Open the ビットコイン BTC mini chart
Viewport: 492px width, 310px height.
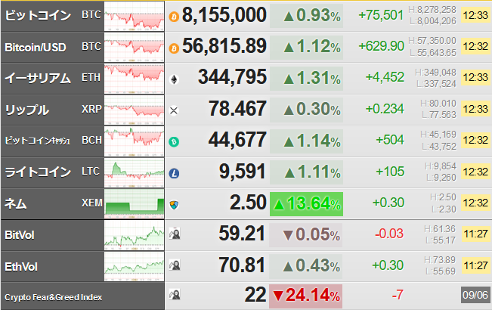(134, 17)
